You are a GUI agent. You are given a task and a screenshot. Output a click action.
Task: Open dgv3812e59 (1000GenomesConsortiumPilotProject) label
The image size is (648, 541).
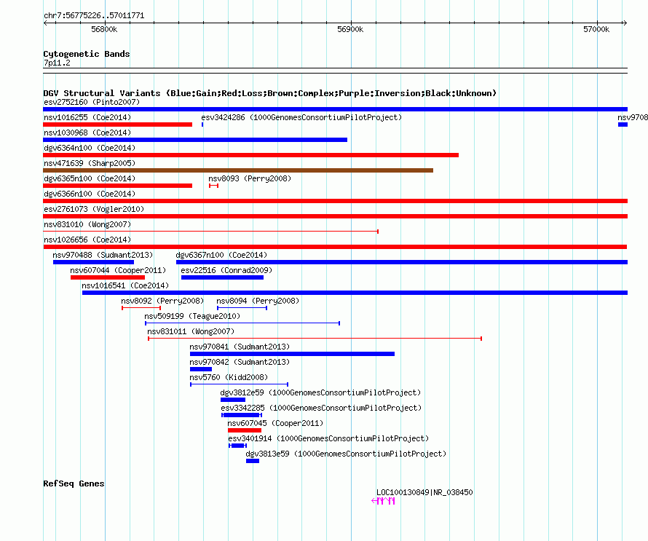click(320, 392)
